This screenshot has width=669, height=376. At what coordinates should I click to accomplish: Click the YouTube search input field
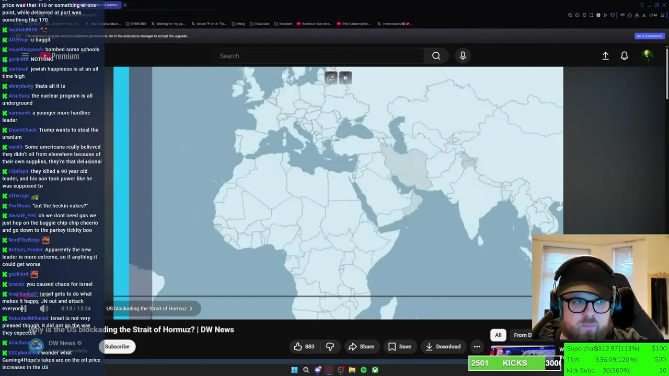pos(319,56)
